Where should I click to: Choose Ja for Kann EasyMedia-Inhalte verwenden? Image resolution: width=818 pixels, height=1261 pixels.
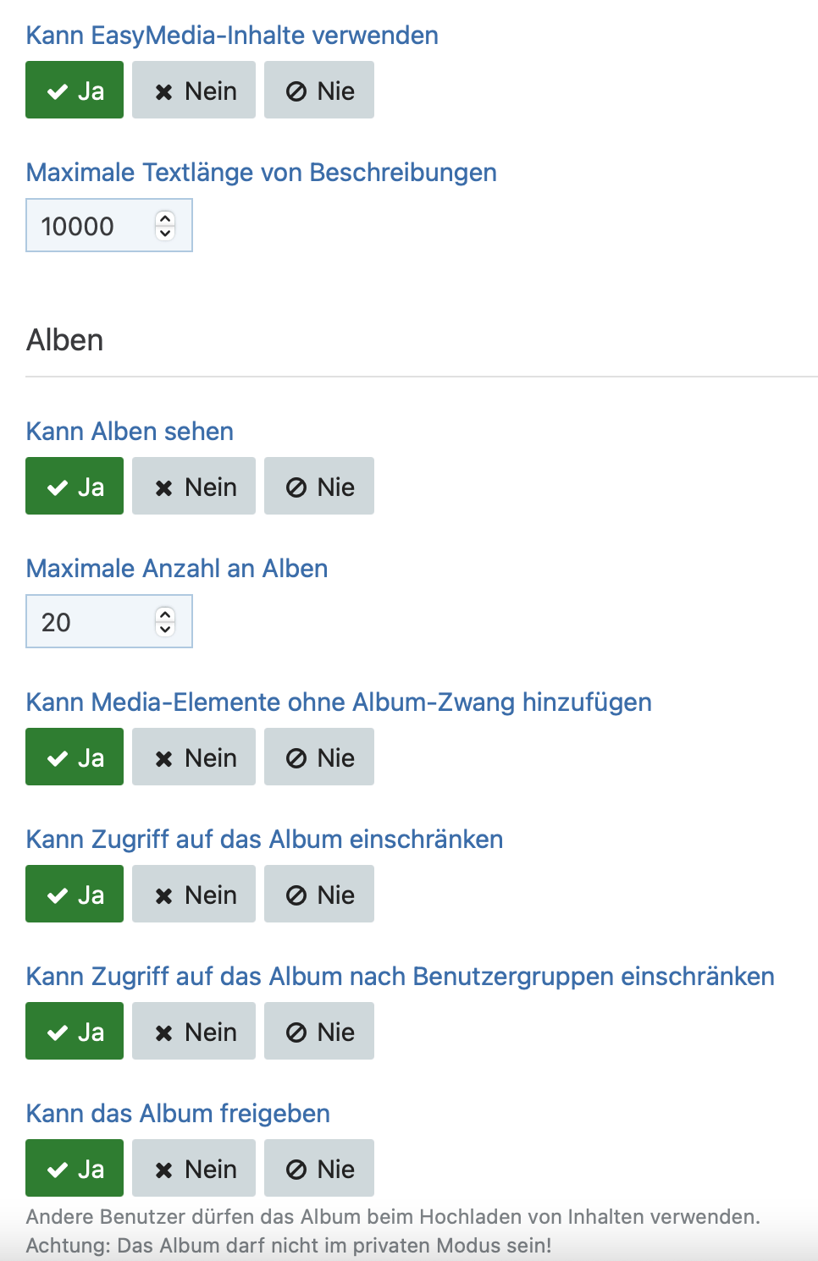tap(75, 90)
